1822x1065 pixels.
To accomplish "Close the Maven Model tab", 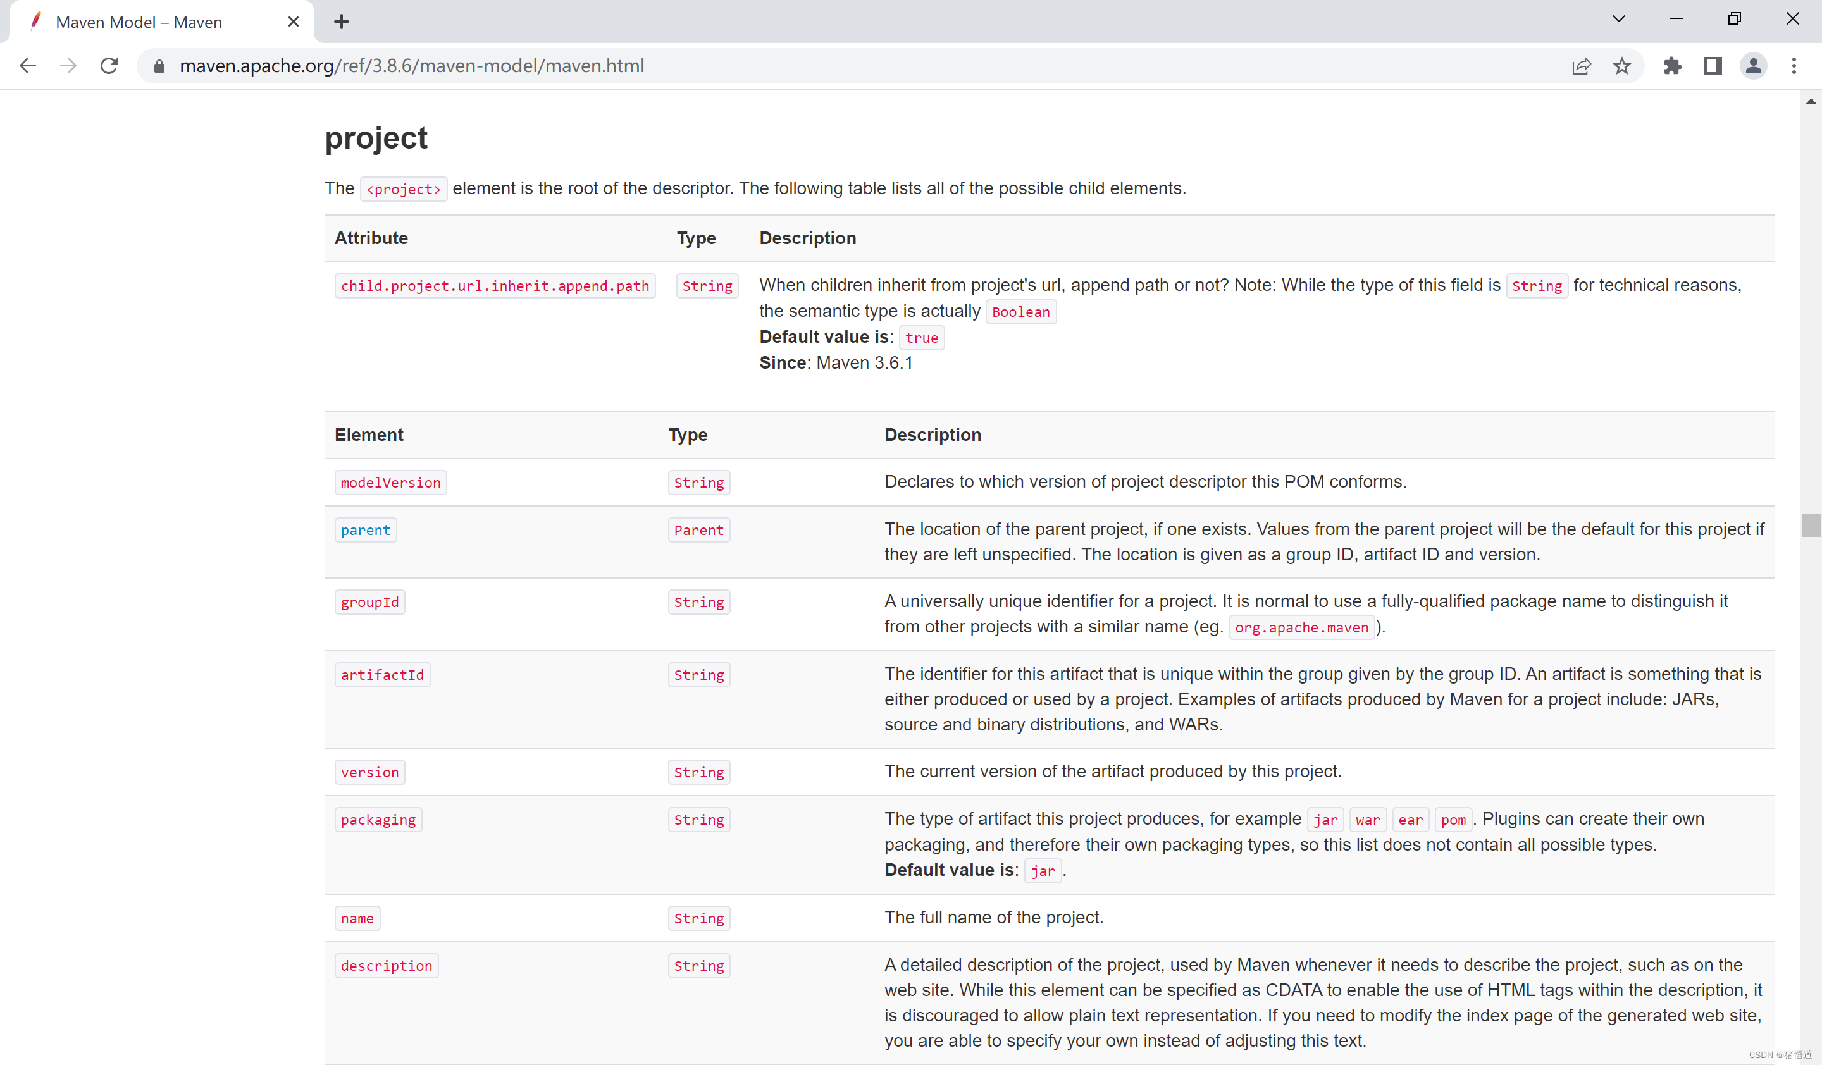I will [294, 22].
